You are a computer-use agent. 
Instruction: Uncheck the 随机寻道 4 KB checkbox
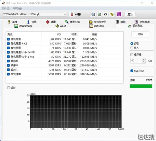coord(8,44)
